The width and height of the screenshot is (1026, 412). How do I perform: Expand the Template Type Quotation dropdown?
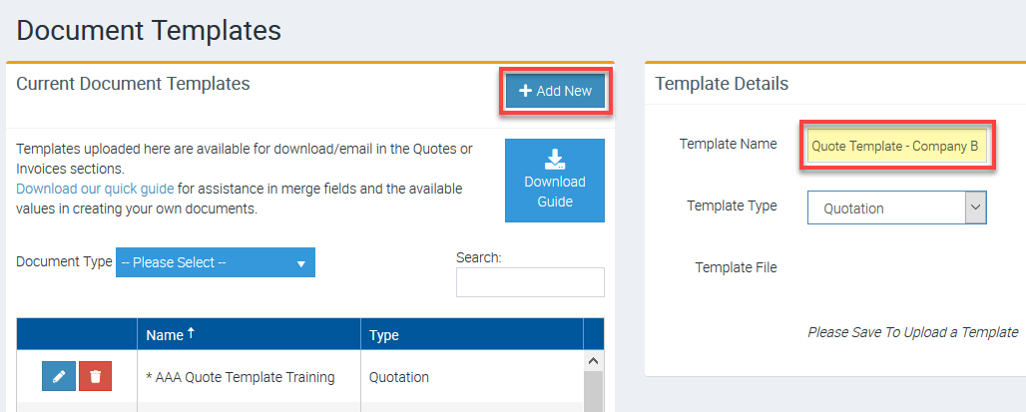pos(896,207)
